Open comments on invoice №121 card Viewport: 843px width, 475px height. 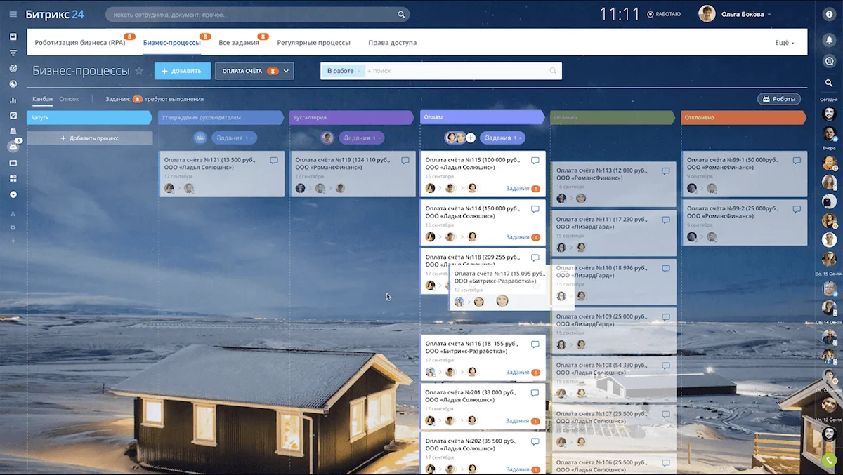pos(274,161)
